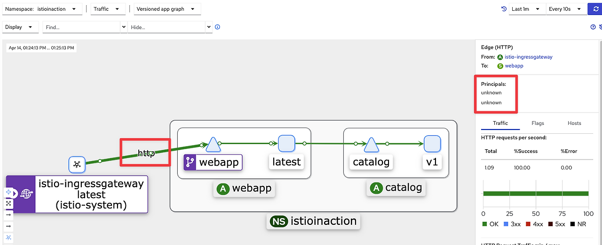Click the green A badge of webapp app box
Image resolution: width=602 pixels, height=245 pixels.
(x=223, y=188)
